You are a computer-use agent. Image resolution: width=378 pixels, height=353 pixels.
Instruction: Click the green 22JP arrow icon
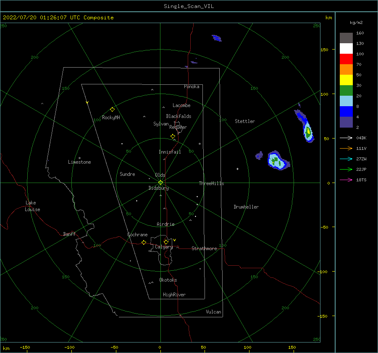click(x=346, y=170)
